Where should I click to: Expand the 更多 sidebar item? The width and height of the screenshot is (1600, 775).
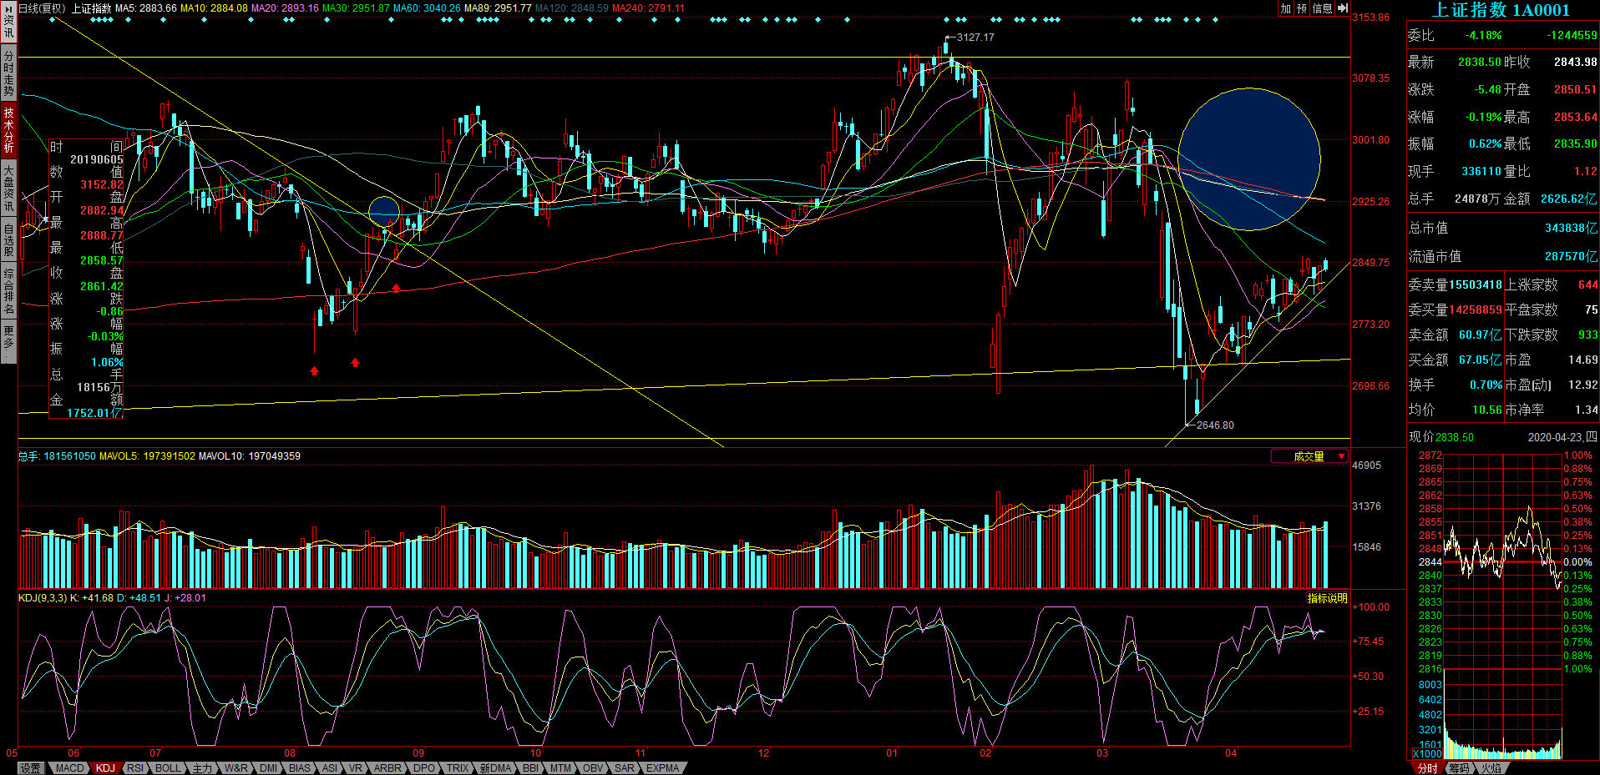[x=8, y=342]
